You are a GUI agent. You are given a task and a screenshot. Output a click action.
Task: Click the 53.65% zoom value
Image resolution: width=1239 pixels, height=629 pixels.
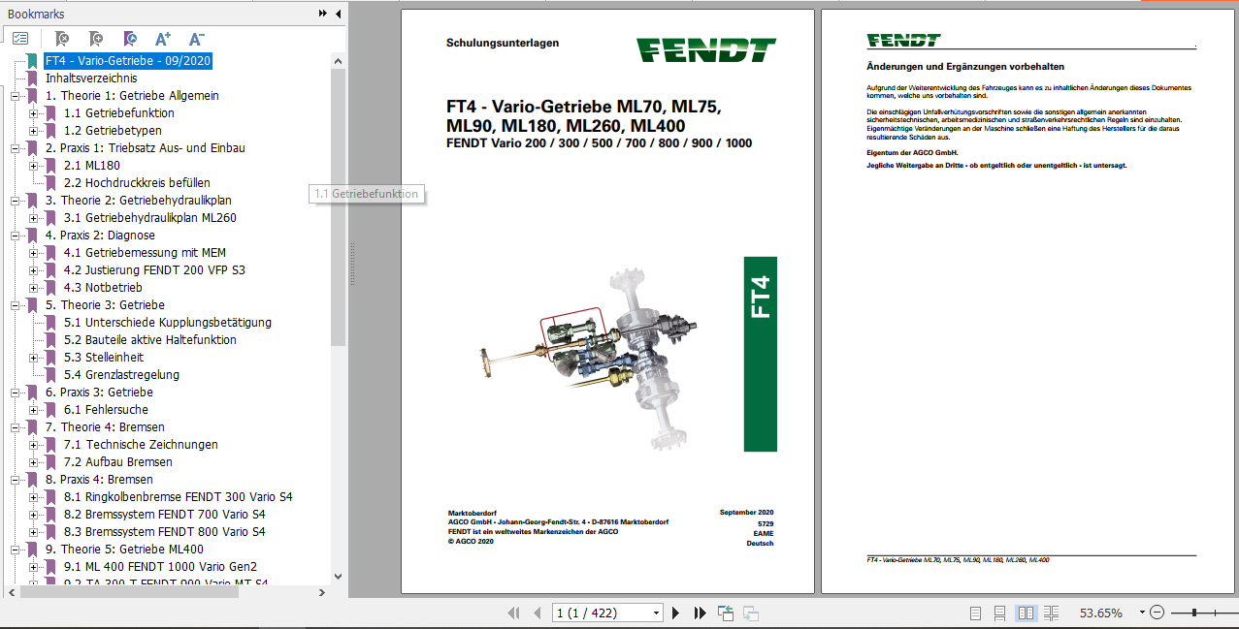point(1100,613)
